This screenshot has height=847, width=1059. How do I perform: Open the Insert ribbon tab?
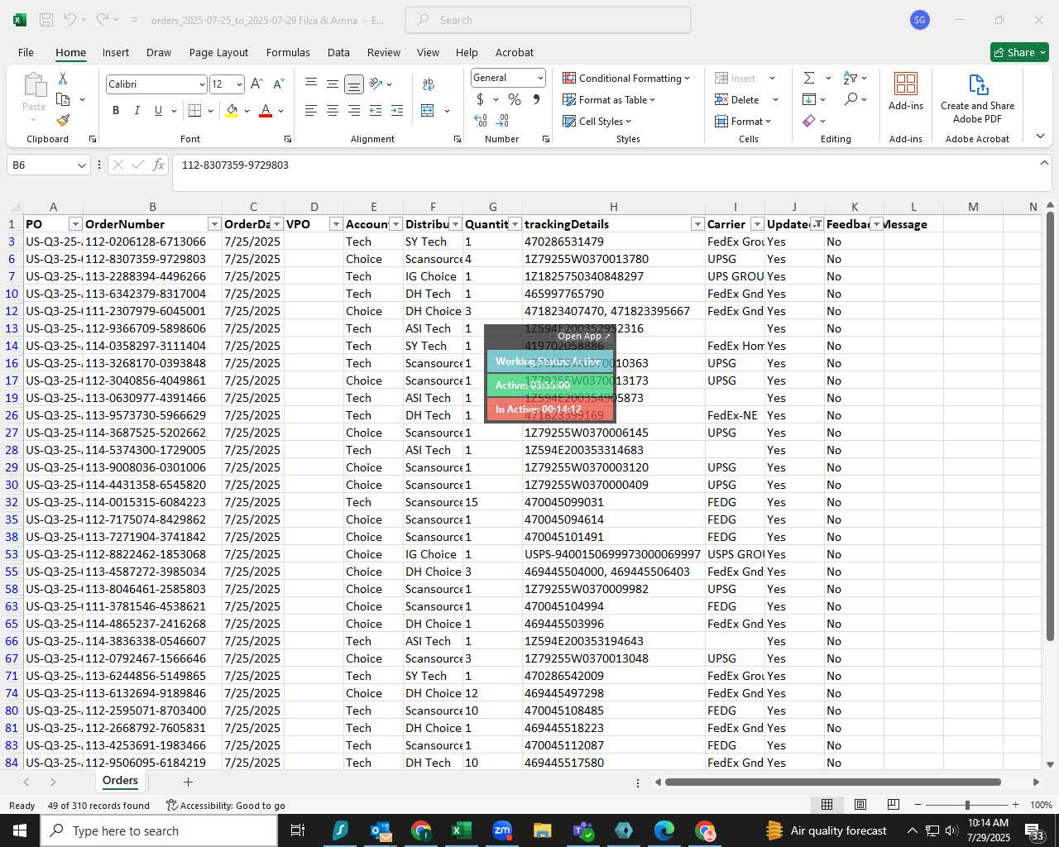(116, 52)
